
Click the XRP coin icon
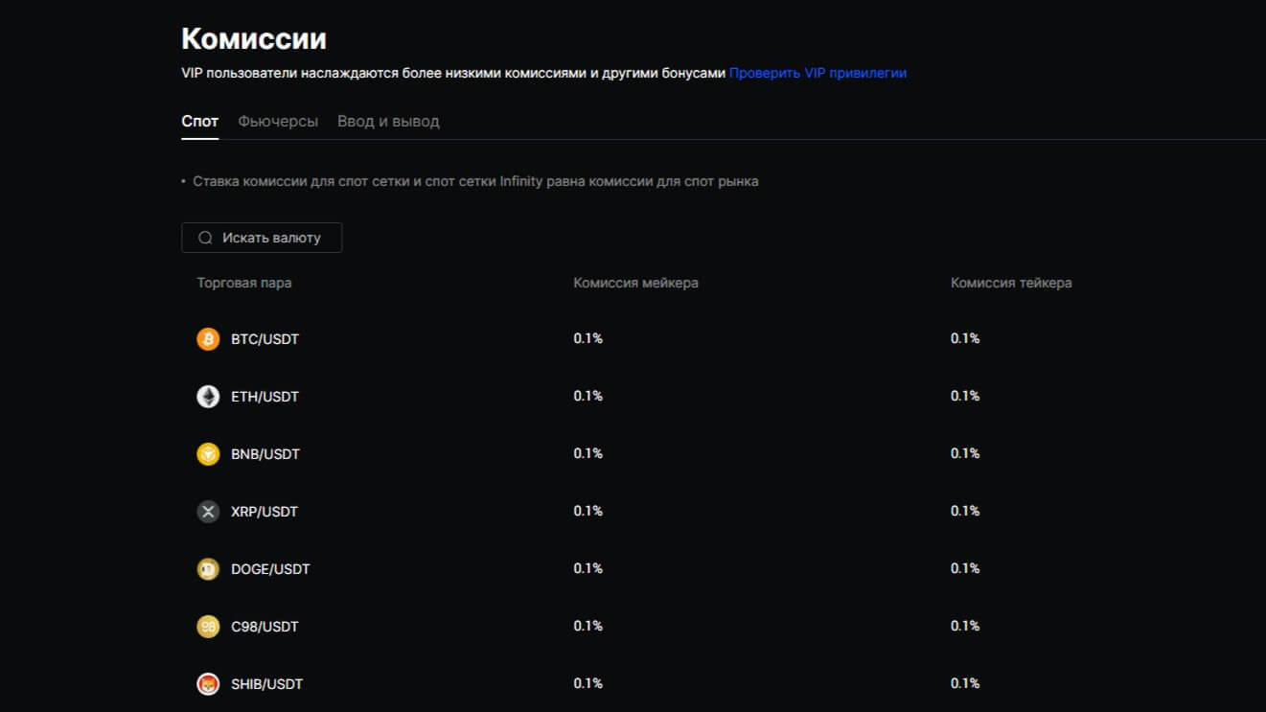tap(208, 512)
